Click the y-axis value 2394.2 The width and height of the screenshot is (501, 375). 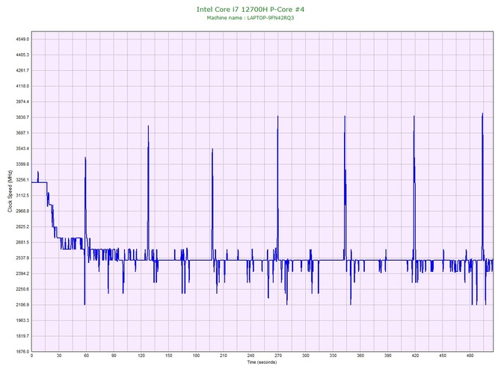click(x=22, y=274)
